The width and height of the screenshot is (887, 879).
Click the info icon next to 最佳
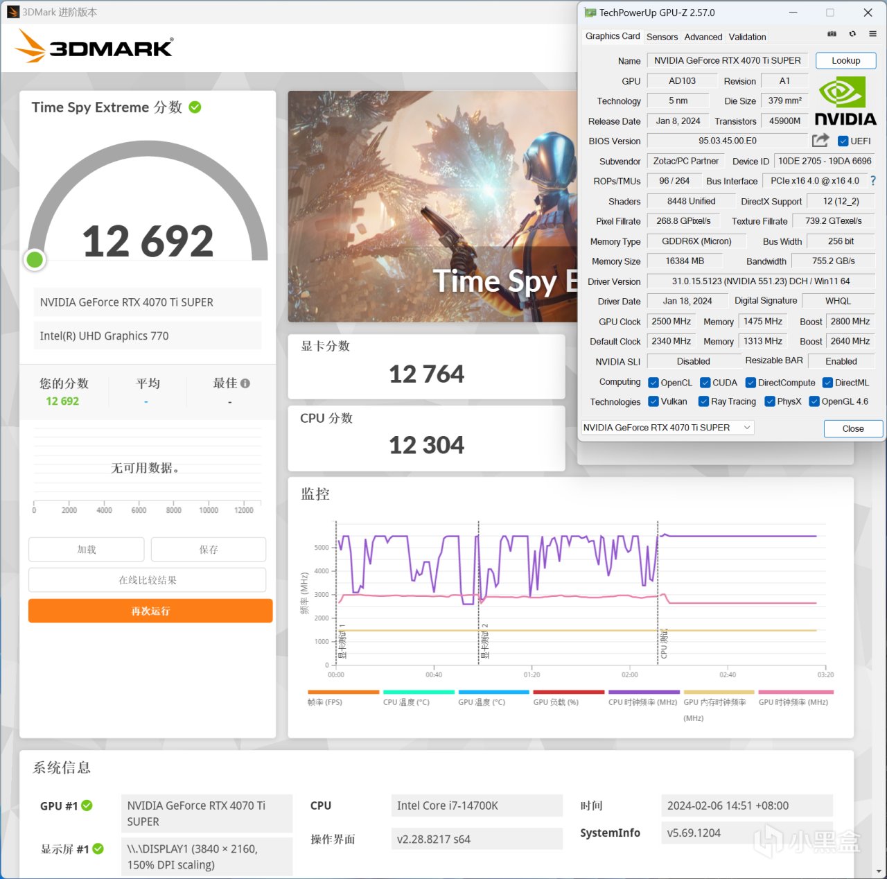coord(245,383)
